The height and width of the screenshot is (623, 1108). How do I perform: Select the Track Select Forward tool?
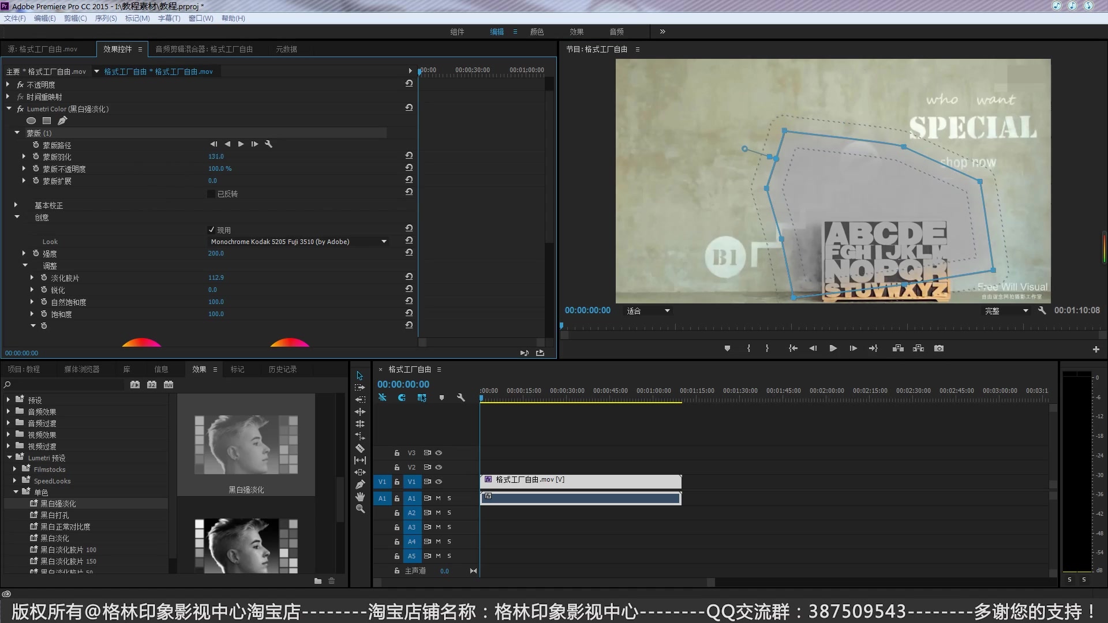click(360, 388)
